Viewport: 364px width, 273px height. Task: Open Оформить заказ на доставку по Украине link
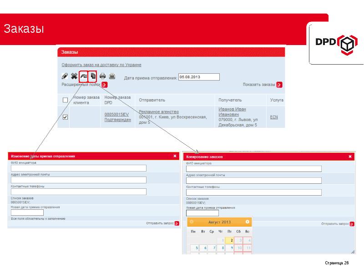(101, 65)
